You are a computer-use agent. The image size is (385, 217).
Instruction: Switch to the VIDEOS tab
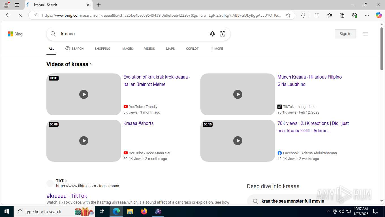pos(149,49)
